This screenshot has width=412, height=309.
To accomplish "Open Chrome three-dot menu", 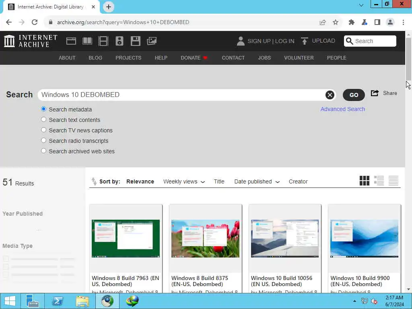I will 403,22.
